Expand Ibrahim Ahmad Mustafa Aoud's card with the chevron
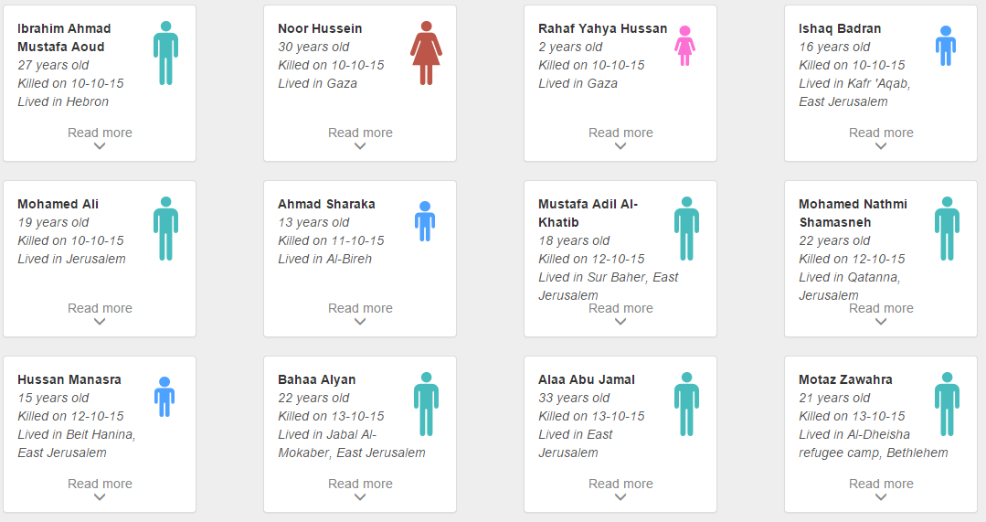986x522 pixels. (x=100, y=146)
